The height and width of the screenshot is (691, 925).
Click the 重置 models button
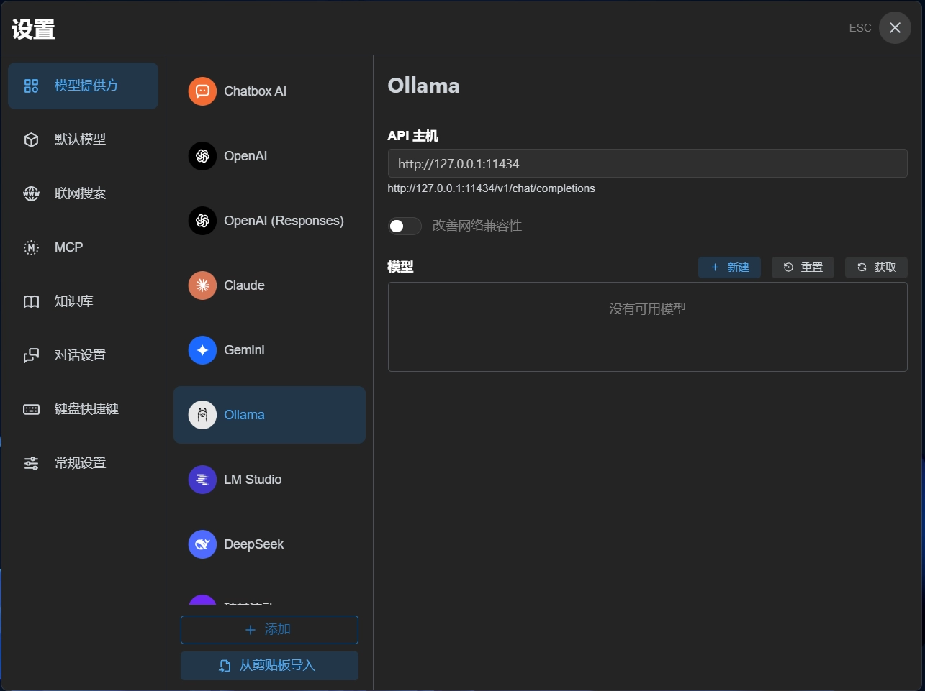tap(803, 267)
